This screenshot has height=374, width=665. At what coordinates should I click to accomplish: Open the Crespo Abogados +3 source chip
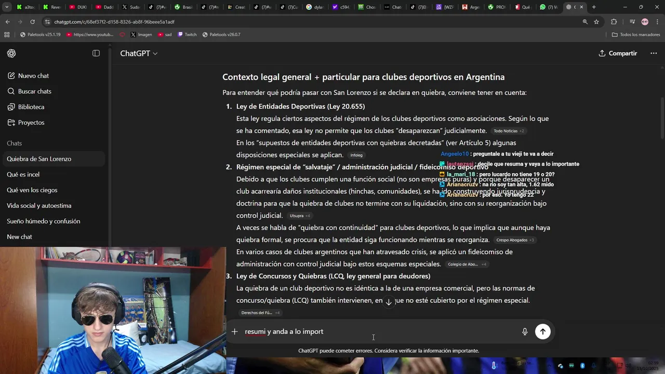coord(515,240)
